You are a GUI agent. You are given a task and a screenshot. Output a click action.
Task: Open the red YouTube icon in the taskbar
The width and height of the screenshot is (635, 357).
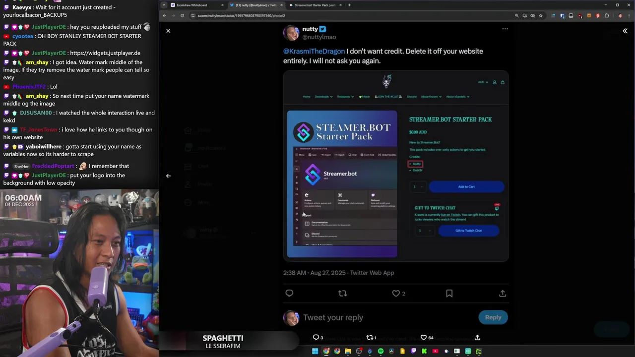click(x=435, y=352)
